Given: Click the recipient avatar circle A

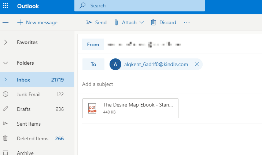Looking at the screenshot, I should click(115, 64).
